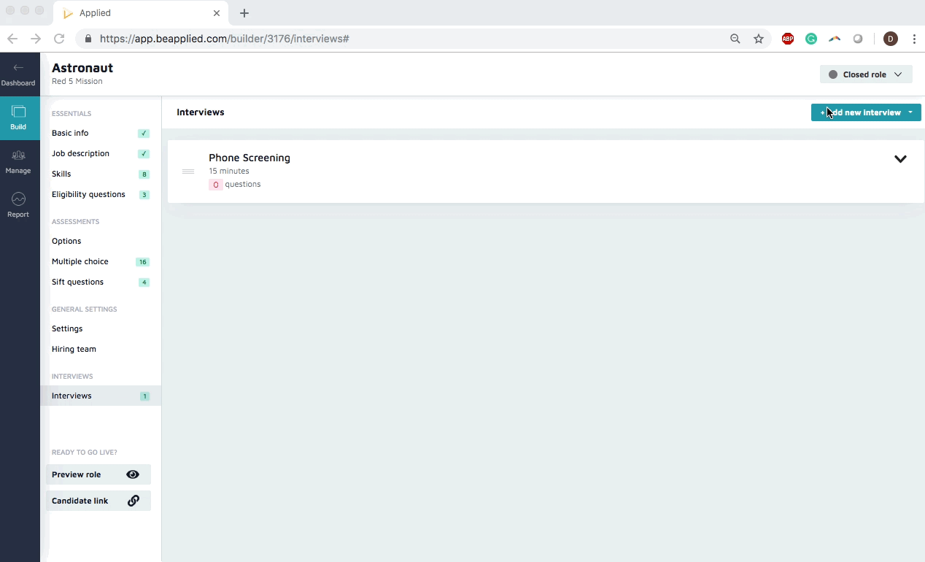This screenshot has height=562, width=925.
Task: Click the drag handle on Phone Screening
Action: (x=188, y=172)
